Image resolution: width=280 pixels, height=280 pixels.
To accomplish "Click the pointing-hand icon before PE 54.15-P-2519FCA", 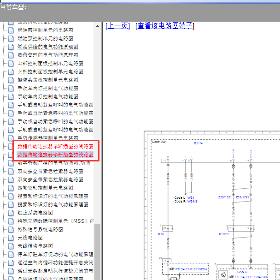I will click(172, 269).
